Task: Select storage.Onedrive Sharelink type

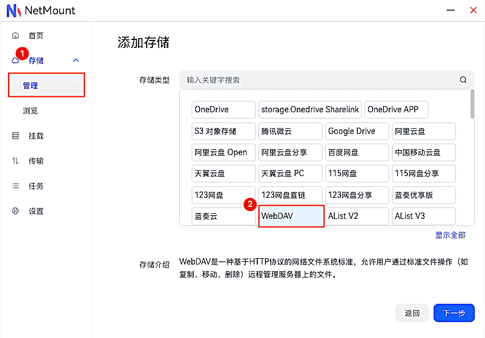Action: 310,109
